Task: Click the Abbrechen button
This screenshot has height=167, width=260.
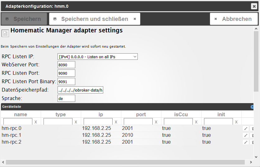Action: click(234, 19)
